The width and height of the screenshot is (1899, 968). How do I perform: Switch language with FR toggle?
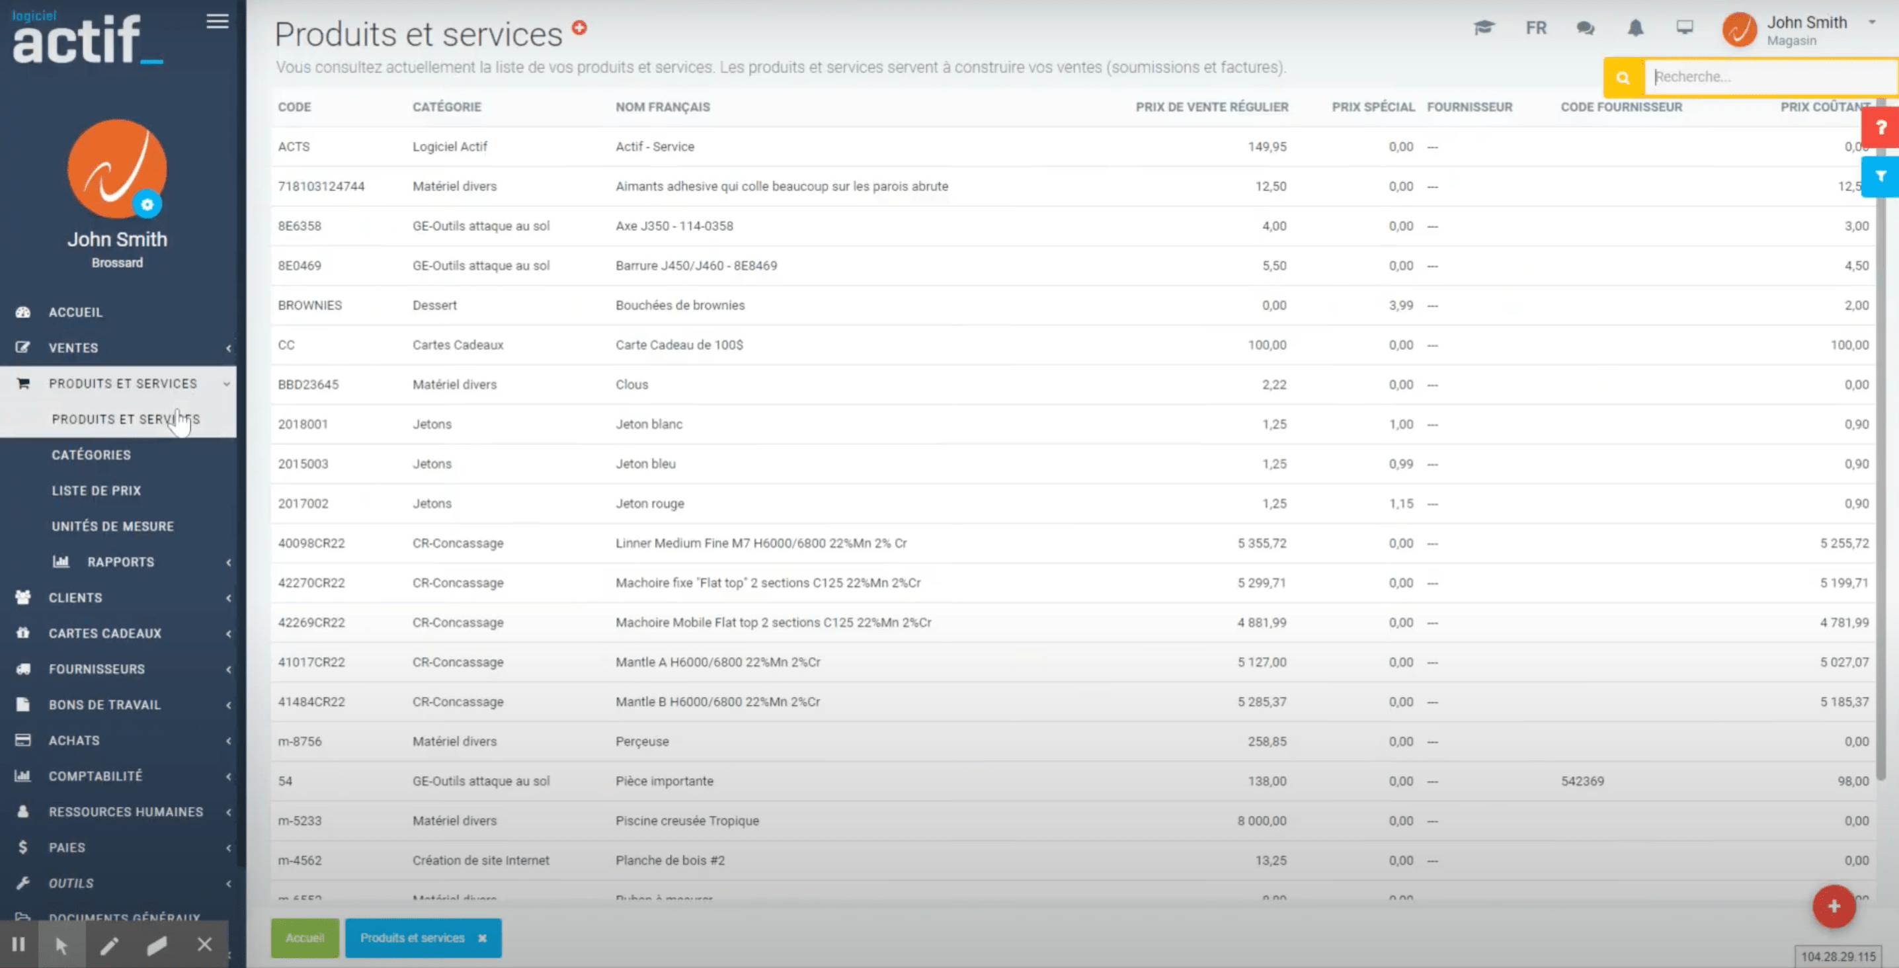[1535, 28]
